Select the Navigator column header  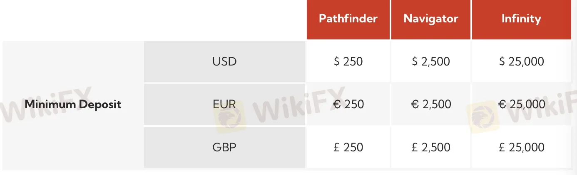[430, 19]
